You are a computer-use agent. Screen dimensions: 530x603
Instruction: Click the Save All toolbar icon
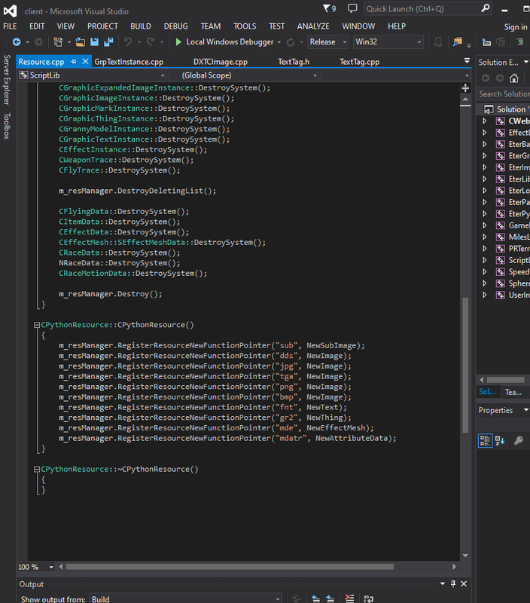pos(108,41)
